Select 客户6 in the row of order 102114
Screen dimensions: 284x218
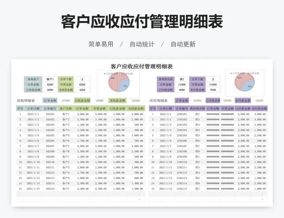click(x=66, y=184)
